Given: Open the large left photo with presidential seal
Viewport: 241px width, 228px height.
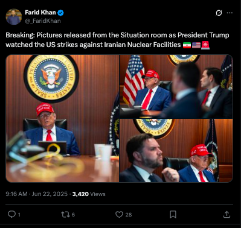Looking at the screenshot, I should point(62,118).
